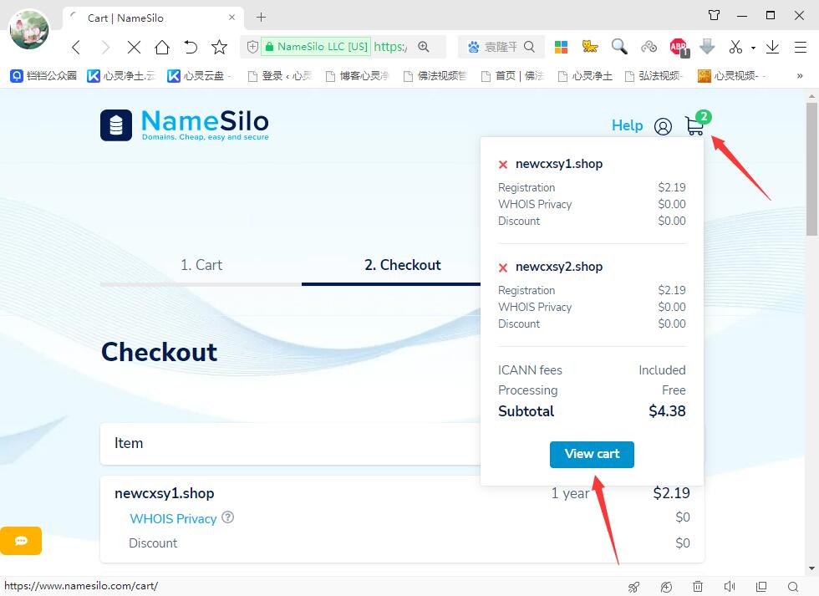The width and height of the screenshot is (819, 596).
Task: Open the 铛铛公众圈 bookmark
Action: [43, 76]
